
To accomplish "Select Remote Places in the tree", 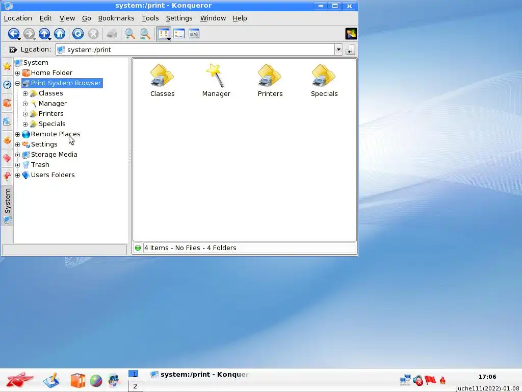I will [51, 134].
